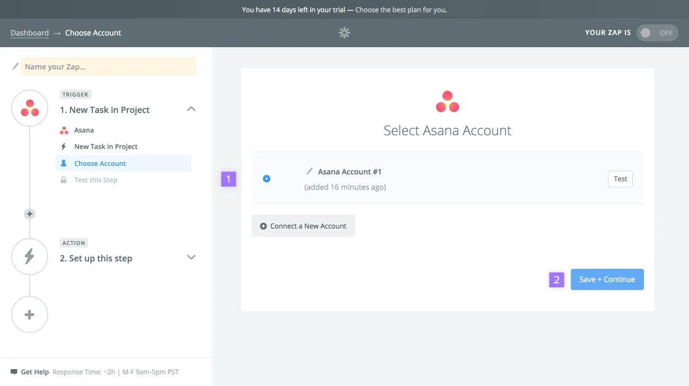Screen dimensions: 689x386
Task: Open the Dashboard breadcrumb link
Action: pyautogui.click(x=30, y=33)
